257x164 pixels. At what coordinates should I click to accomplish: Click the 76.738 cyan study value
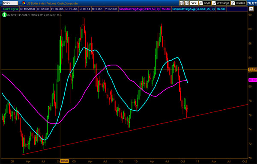click(221, 9)
